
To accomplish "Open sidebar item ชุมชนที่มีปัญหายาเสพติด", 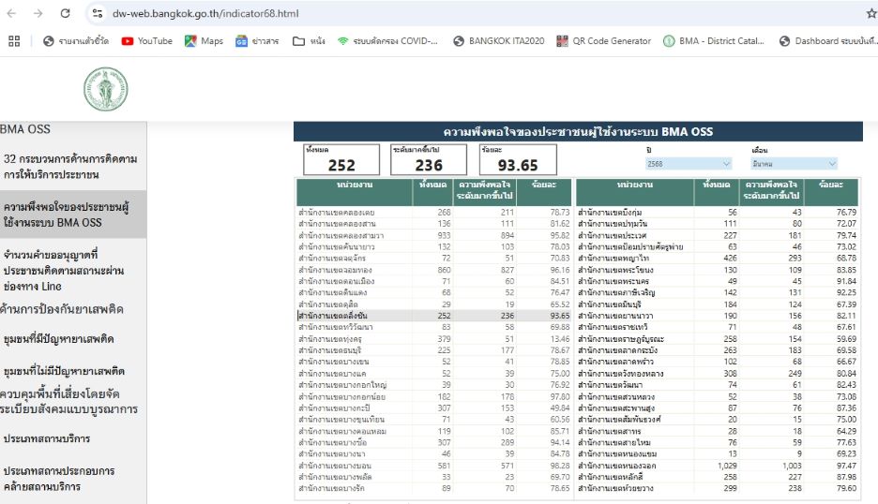I will tap(59, 339).
